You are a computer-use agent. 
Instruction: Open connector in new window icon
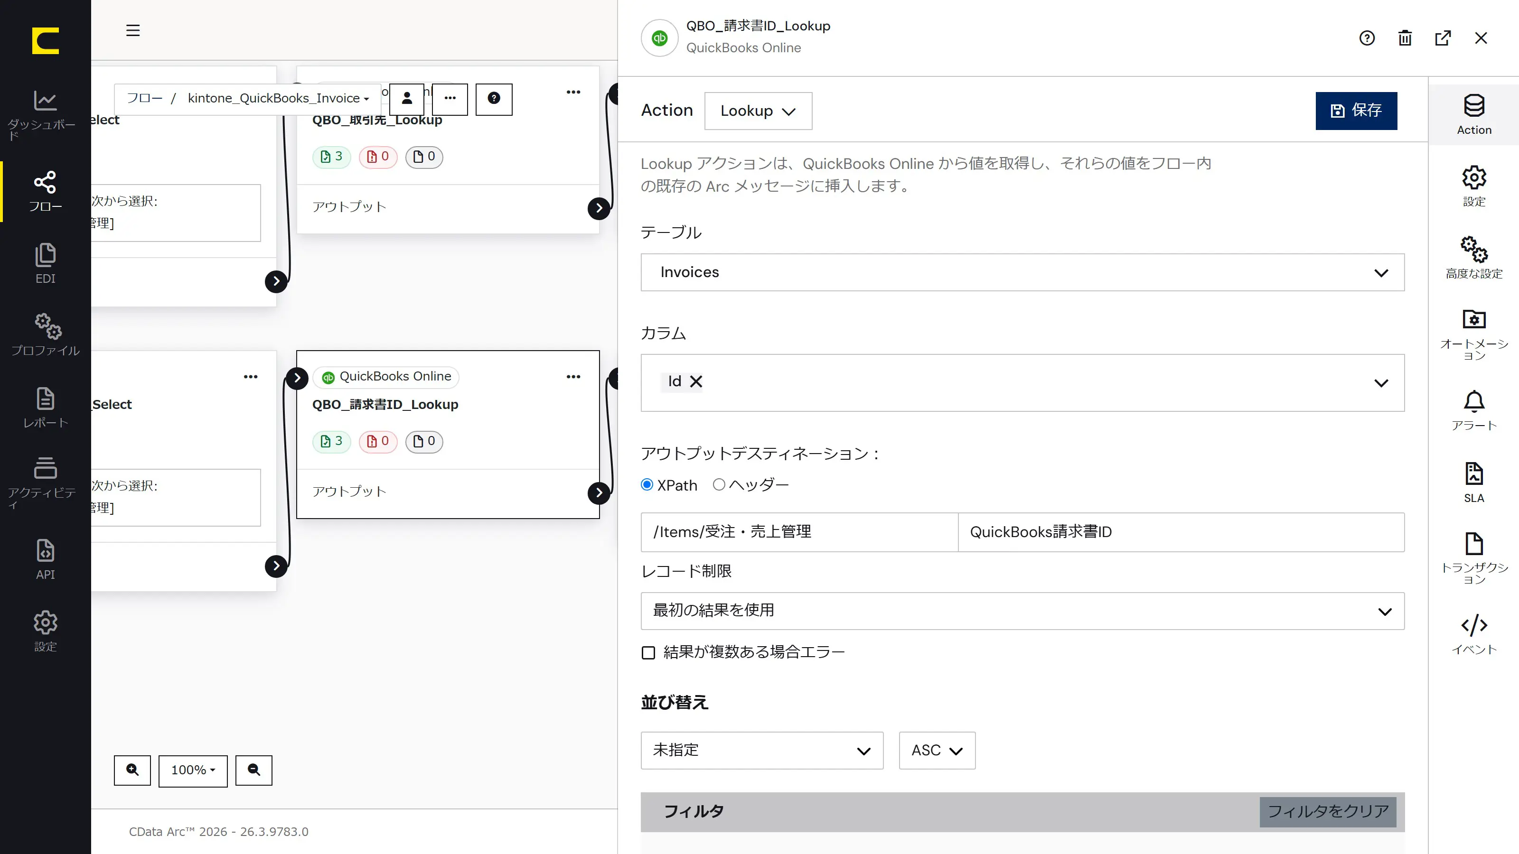click(1443, 38)
